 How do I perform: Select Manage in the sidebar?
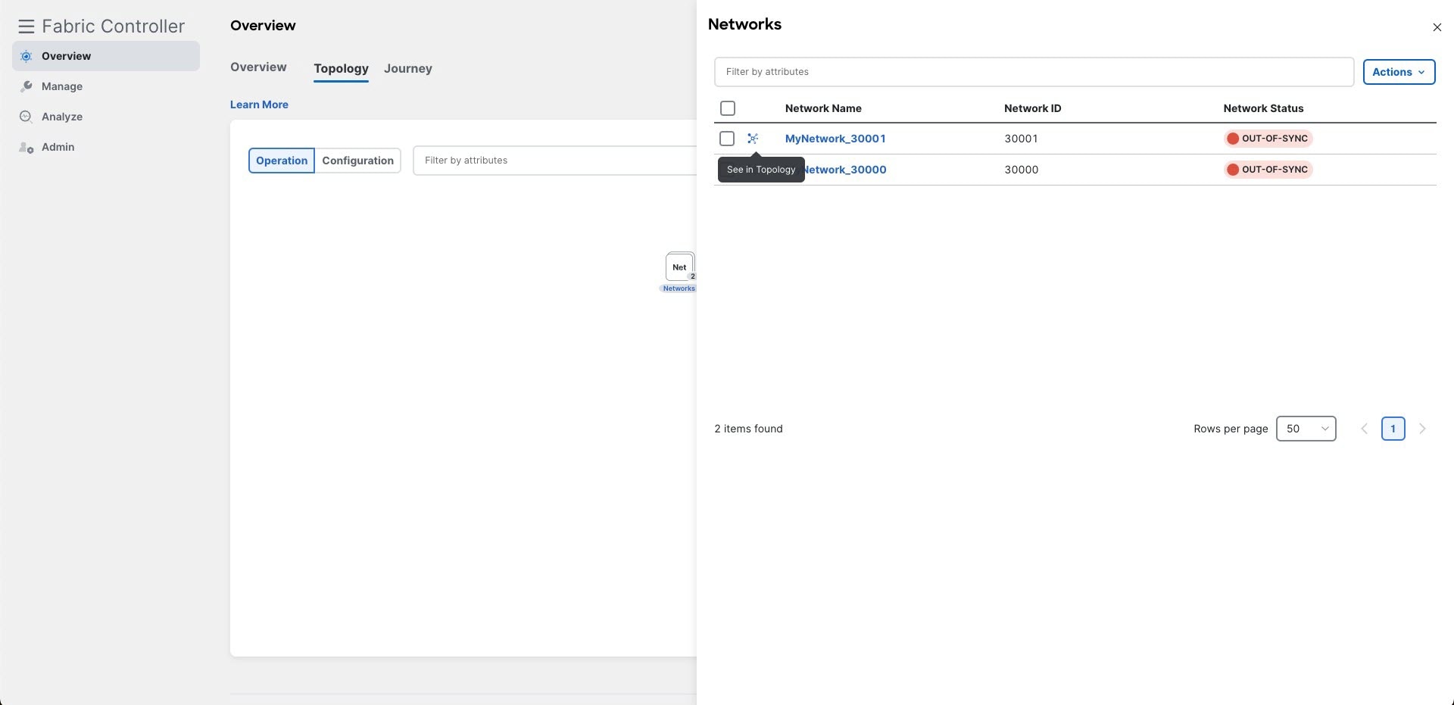click(x=106, y=86)
